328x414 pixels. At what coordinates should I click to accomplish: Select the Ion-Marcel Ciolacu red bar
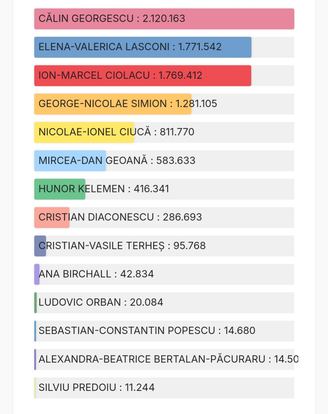[143, 76]
